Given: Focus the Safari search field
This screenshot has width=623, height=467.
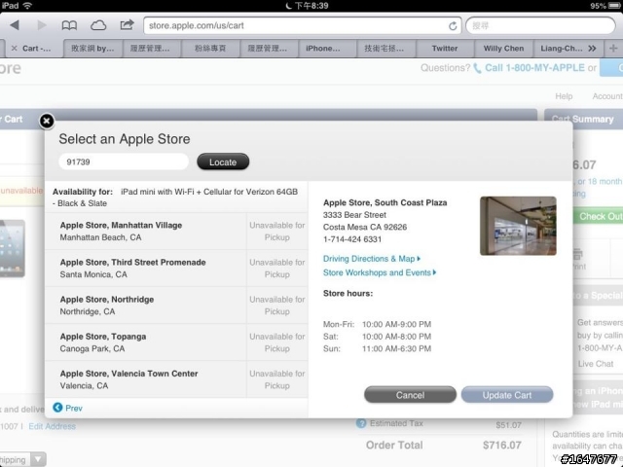Looking at the screenshot, I should [540, 26].
